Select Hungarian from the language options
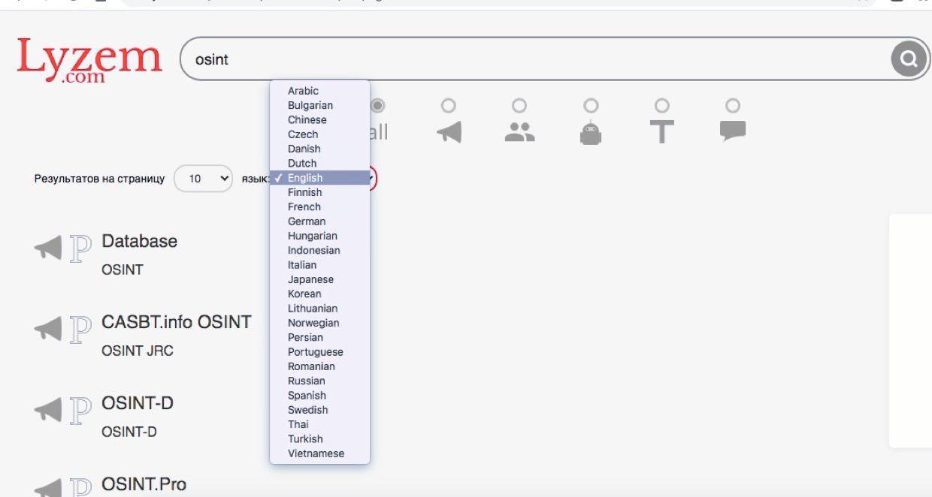Image resolution: width=932 pixels, height=497 pixels. coord(319,236)
